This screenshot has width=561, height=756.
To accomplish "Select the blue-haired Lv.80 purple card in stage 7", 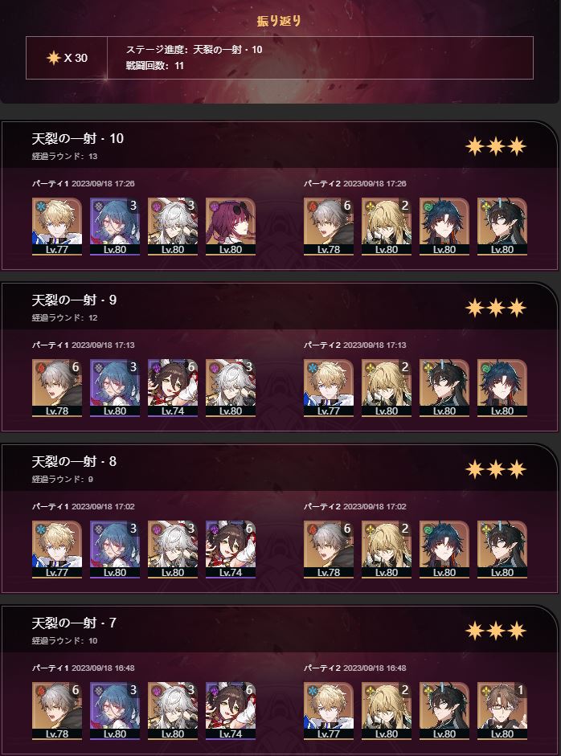I will [x=114, y=711].
